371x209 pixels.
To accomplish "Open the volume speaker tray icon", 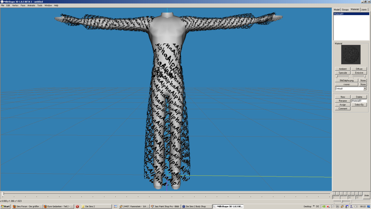I will [356, 206].
